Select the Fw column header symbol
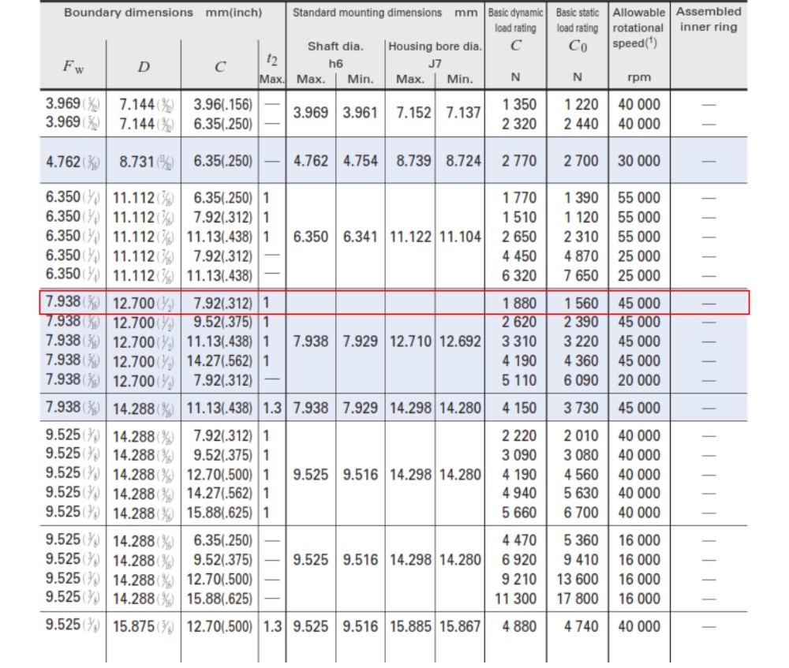This screenshot has height=668, width=789. 73,66
